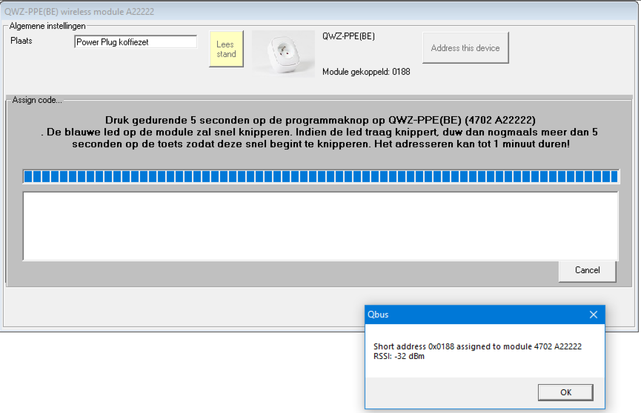This screenshot has height=413, width=641.
Task: Click the QWZ-PPE(BE) model label
Action: click(x=348, y=36)
